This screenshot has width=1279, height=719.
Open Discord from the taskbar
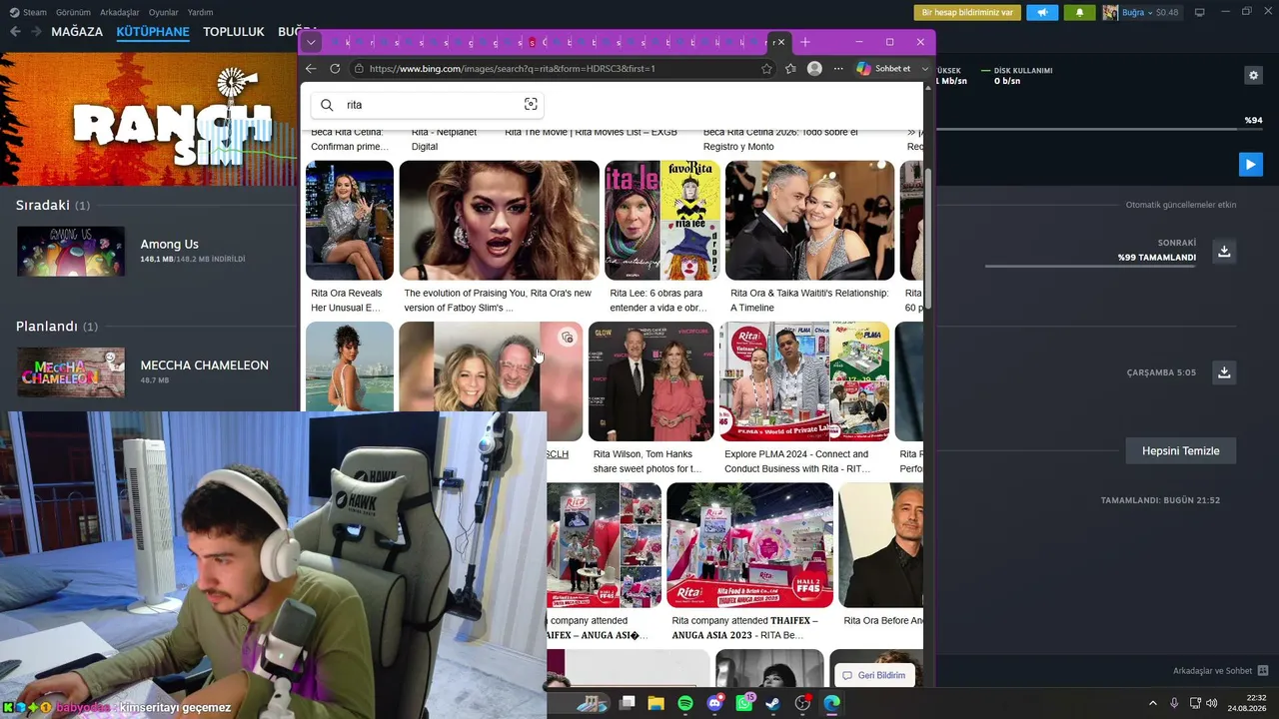click(x=714, y=703)
